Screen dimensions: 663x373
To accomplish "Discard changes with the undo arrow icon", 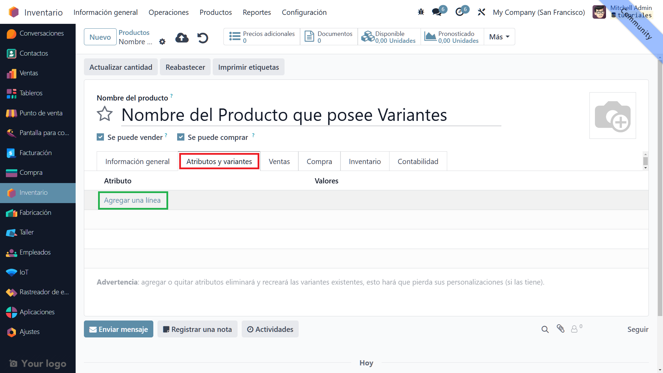I will point(203,38).
